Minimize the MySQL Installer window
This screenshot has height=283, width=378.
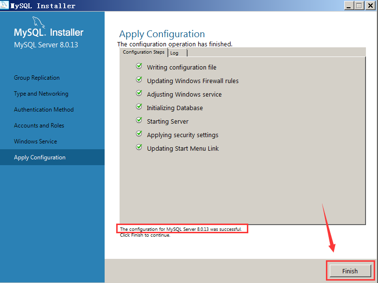[349, 6]
